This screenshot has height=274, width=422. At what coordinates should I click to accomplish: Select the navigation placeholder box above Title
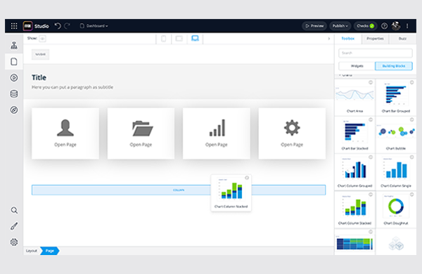click(40, 54)
